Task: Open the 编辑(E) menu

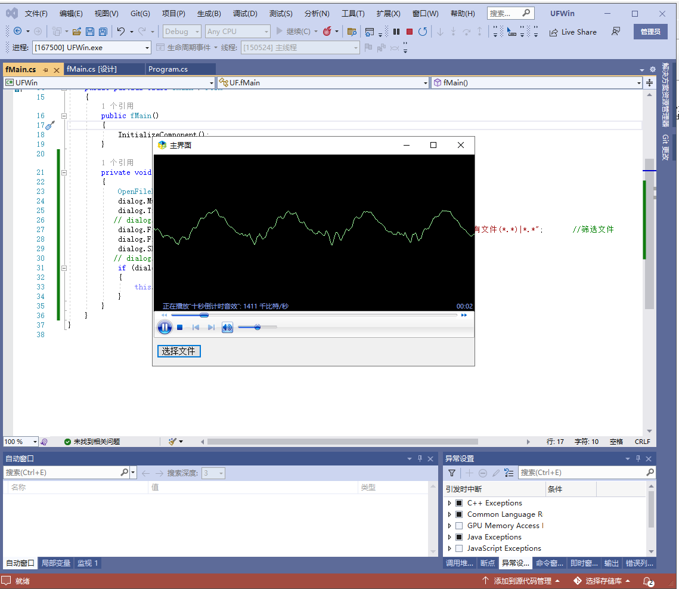Action: click(x=71, y=14)
